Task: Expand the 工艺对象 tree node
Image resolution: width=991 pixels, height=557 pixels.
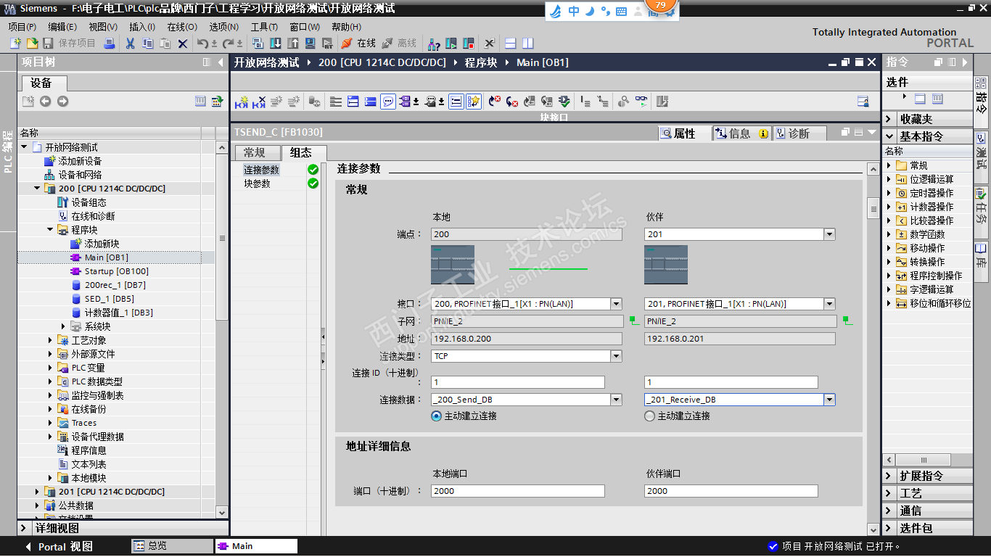Action: pos(50,340)
